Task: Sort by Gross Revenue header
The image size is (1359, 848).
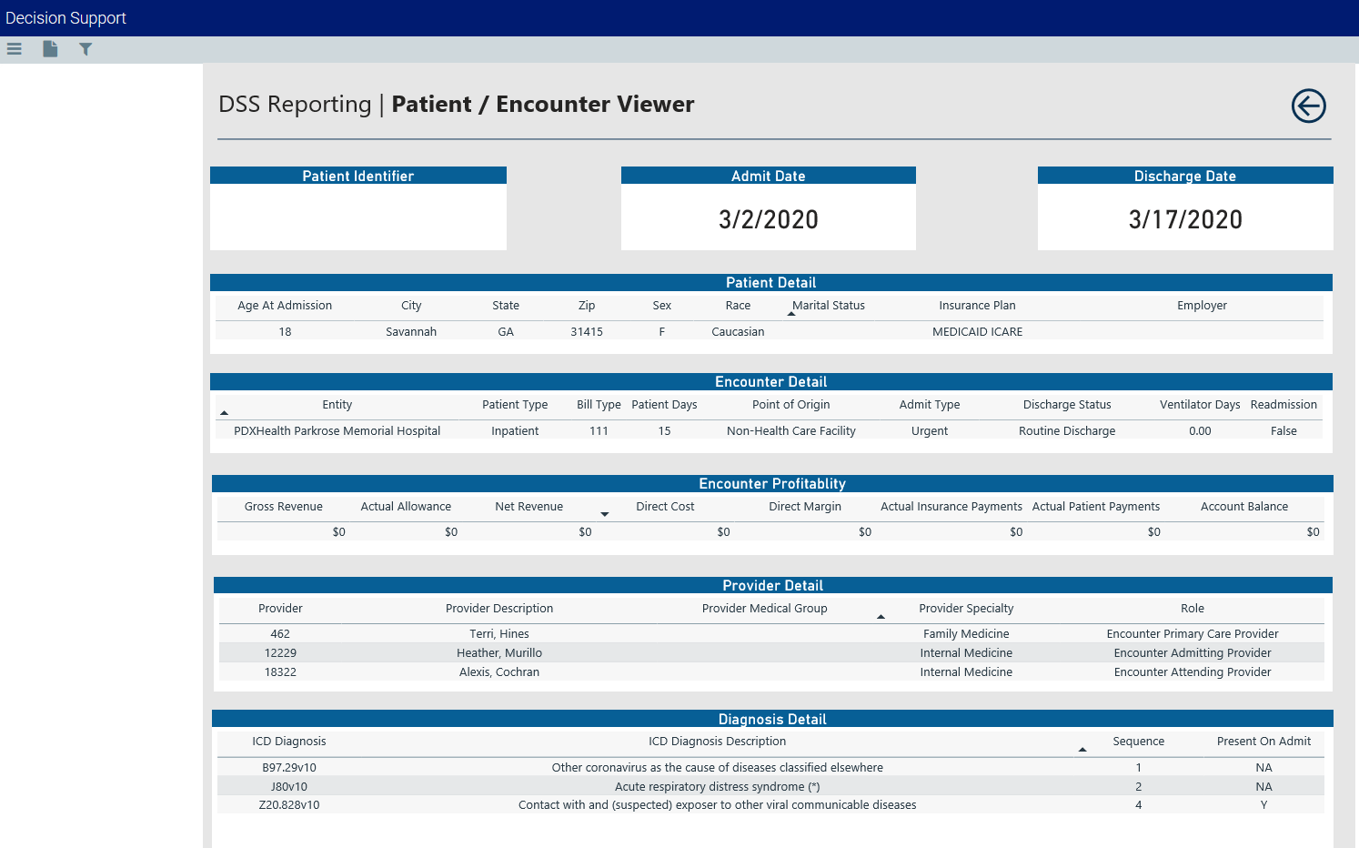Action: [x=283, y=507]
